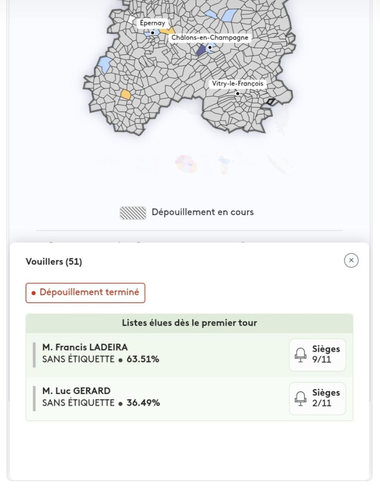This screenshot has width=380, height=496.
Task: Click the Épernay city dot marker
Action: 153,33
